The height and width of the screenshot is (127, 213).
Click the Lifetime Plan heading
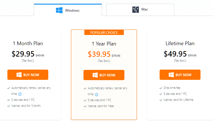pos(180,43)
